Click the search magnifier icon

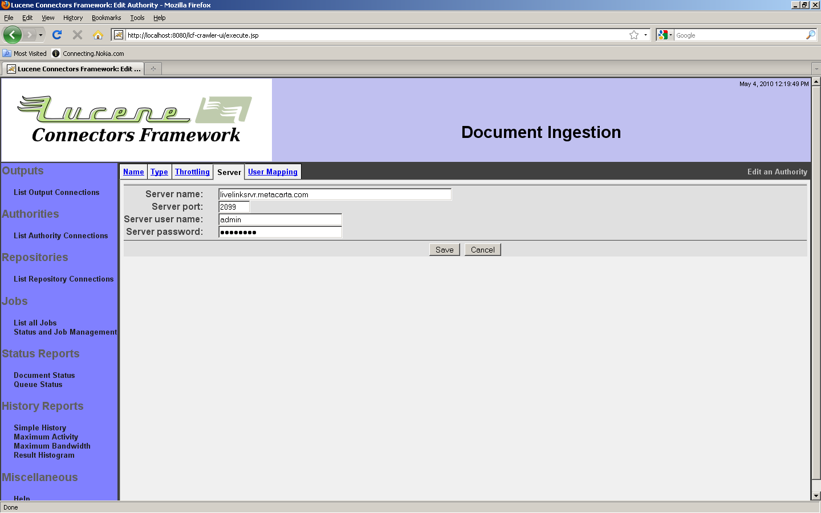[x=810, y=35]
